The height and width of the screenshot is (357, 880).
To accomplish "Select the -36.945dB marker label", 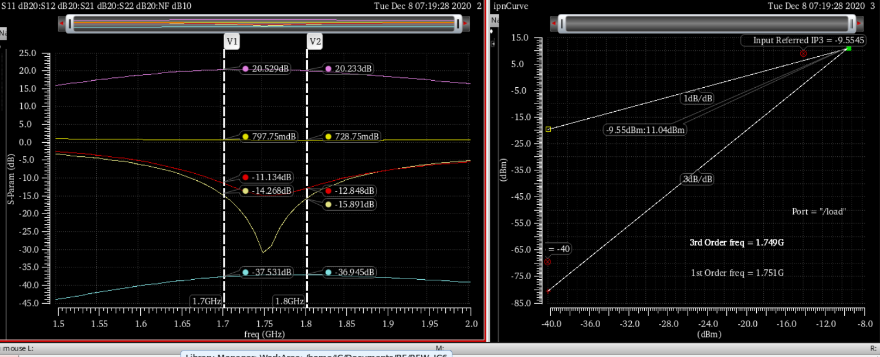I will 350,272.
